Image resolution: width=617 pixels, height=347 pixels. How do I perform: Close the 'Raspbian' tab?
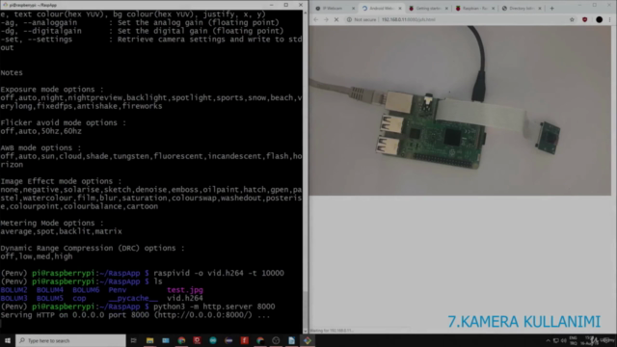point(493,9)
